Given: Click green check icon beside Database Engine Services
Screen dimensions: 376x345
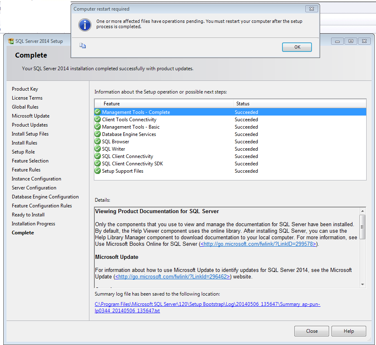Looking at the screenshot, I should tap(97, 134).
